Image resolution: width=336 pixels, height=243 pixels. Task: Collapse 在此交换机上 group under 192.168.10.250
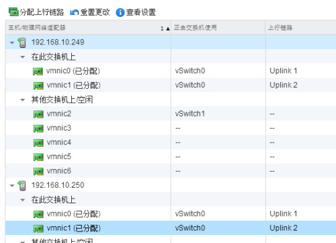tap(22, 200)
